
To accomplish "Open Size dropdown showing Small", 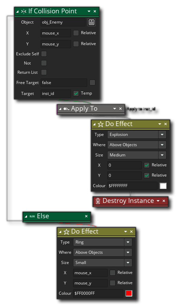I will pyautogui.click(x=128, y=263).
